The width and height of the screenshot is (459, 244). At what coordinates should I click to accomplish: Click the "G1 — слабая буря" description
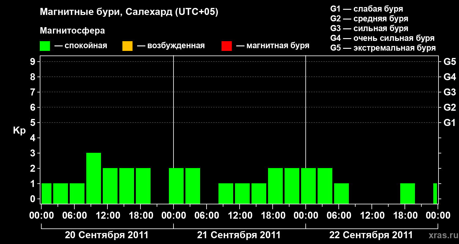pos(367,9)
